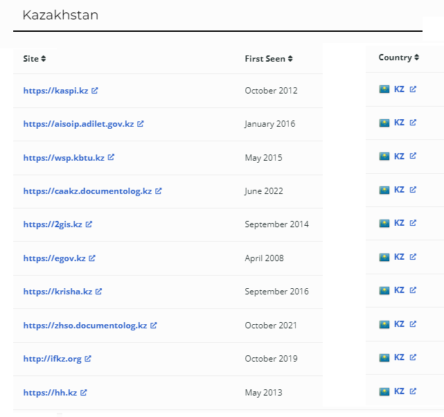This screenshot has height=417, width=444.
Task: Click the Kazakhstan flag in kaspi.kz row
Action: (384, 89)
